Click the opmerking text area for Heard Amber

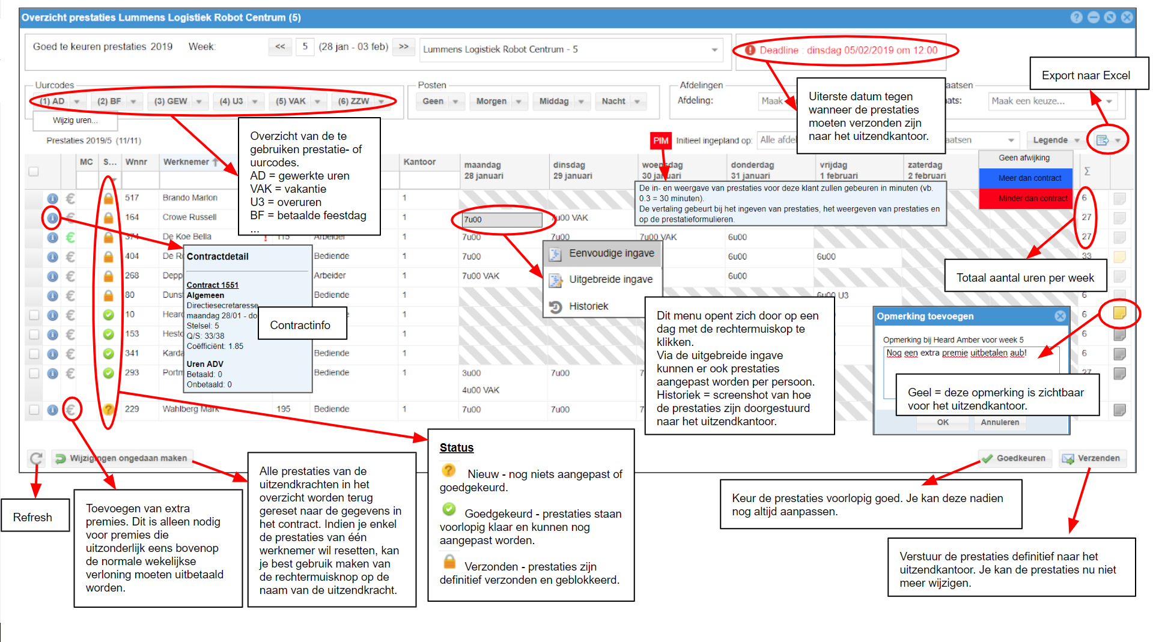(970, 372)
